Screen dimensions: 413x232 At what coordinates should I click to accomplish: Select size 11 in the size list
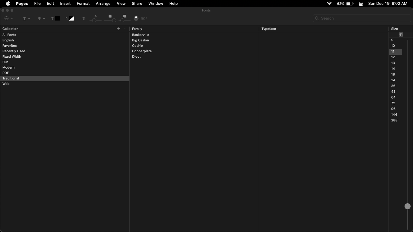click(x=395, y=51)
